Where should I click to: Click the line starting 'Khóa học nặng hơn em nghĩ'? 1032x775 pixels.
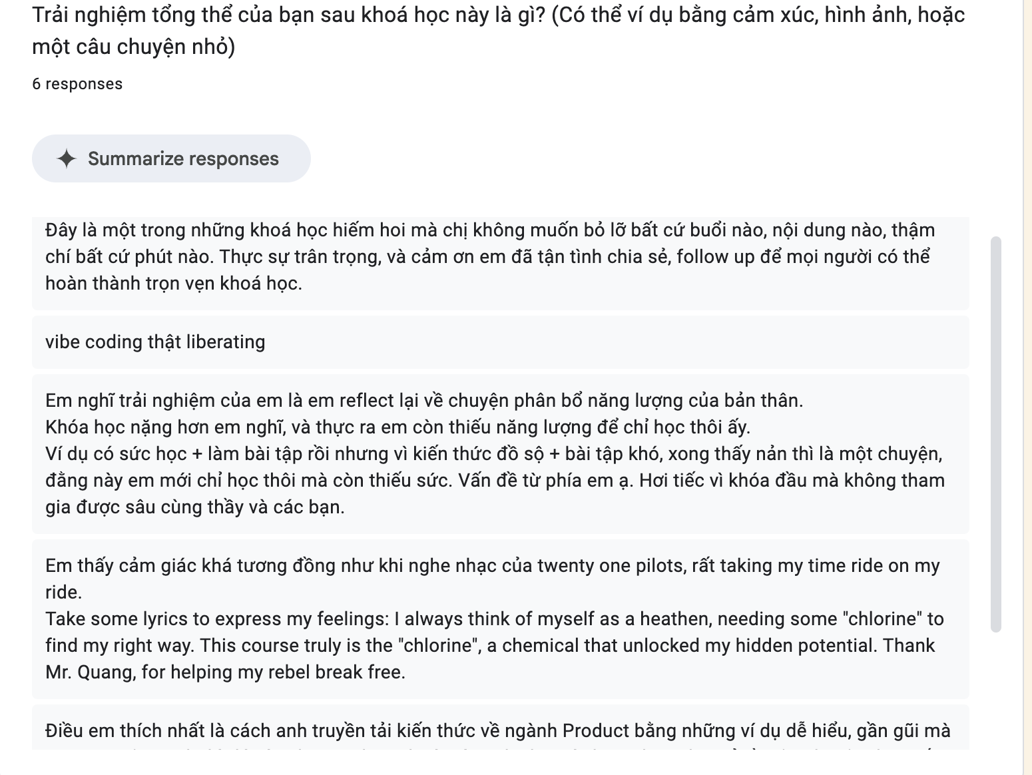397,427
